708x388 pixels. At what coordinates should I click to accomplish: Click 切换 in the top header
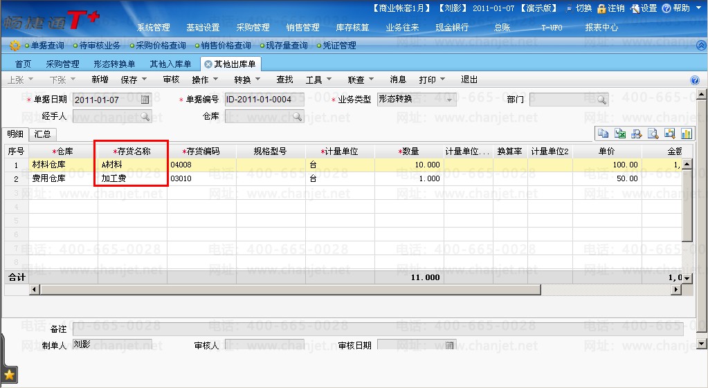pos(579,8)
